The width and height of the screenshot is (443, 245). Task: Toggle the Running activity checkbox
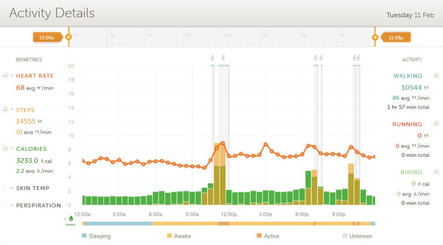tap(436, 124)
